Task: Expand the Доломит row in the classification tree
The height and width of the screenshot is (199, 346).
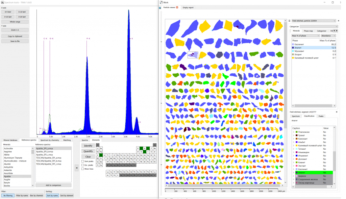Action: click(x=293, y=159)
